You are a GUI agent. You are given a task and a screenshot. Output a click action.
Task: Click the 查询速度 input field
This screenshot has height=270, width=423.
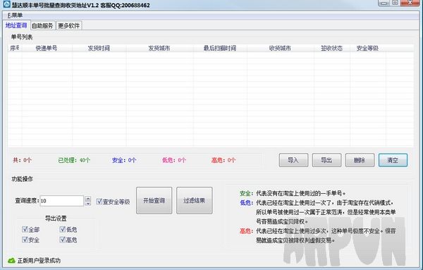[62, 201]
